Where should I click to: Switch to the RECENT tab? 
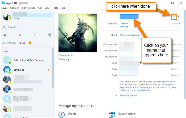point(23,43)
